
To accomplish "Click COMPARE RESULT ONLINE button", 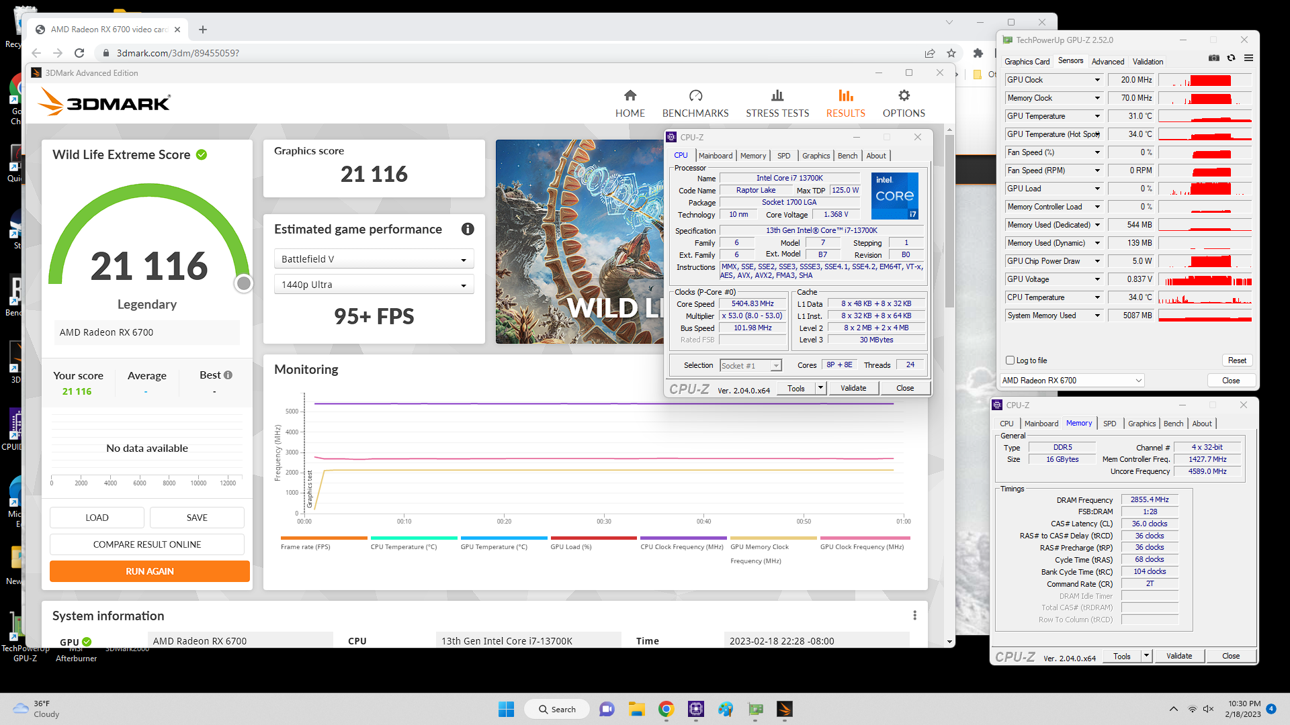I will coord(147,544).
